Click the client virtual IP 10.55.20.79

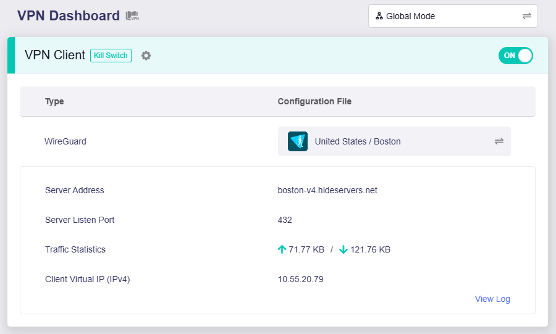[300, 279]
